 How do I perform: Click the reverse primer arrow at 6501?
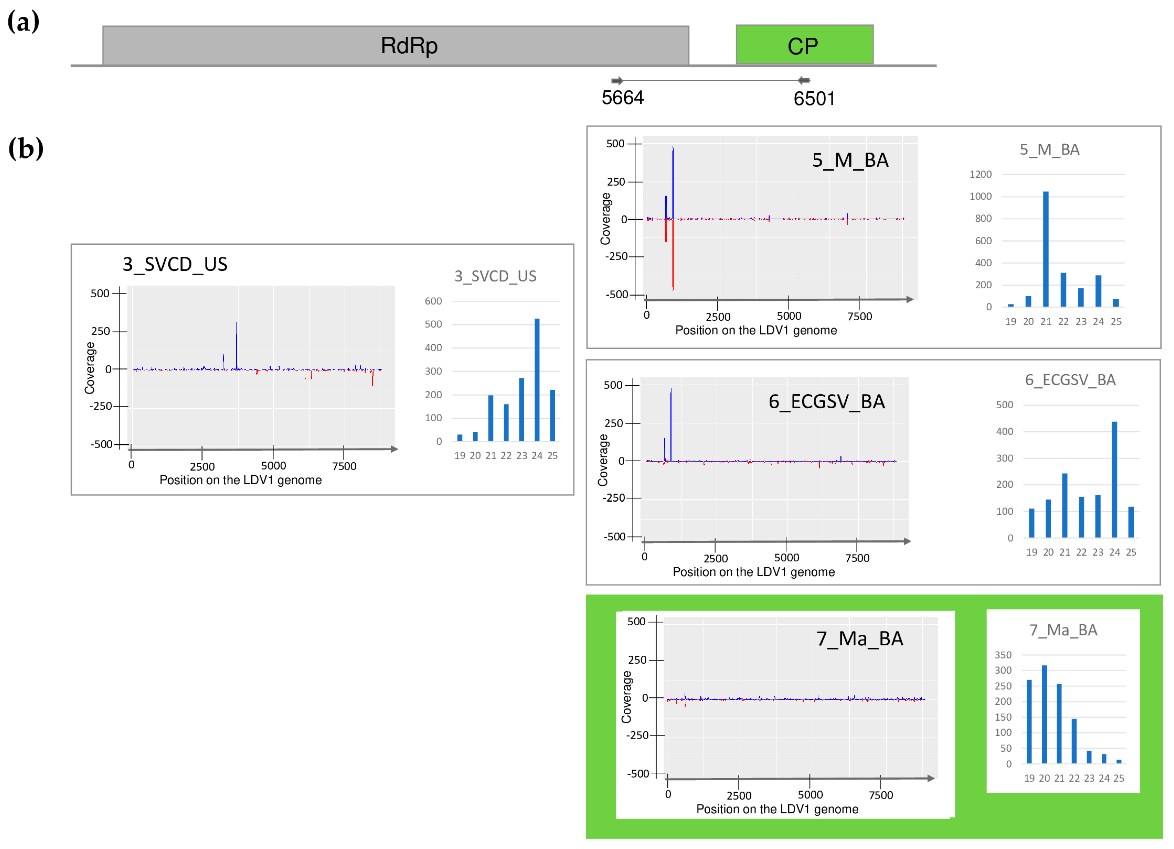(803, 80)
